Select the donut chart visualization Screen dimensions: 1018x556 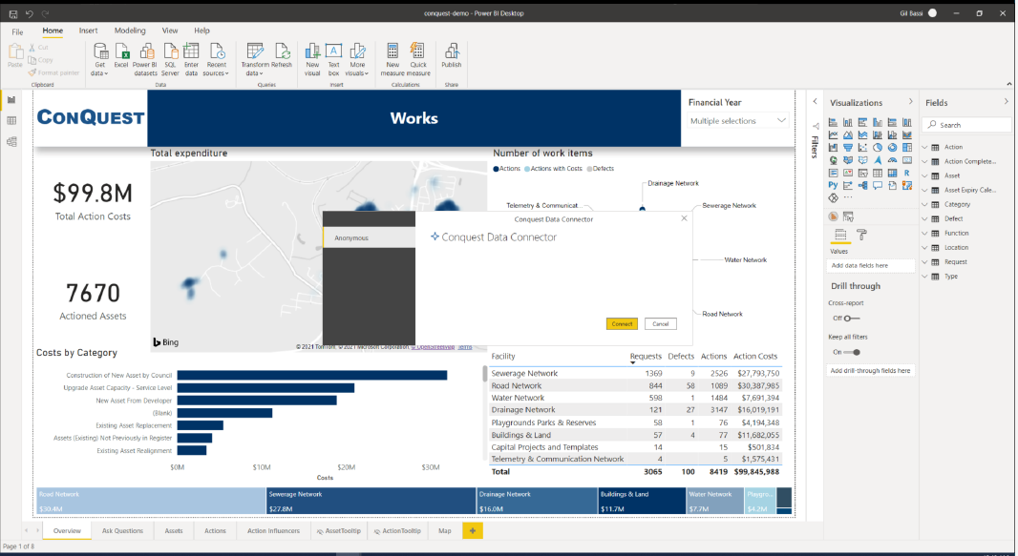(x=892, y=147)
